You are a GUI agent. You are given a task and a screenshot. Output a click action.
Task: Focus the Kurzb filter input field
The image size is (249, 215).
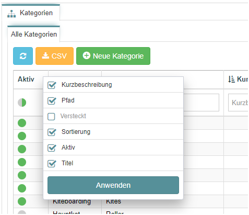tap(238, 103)
